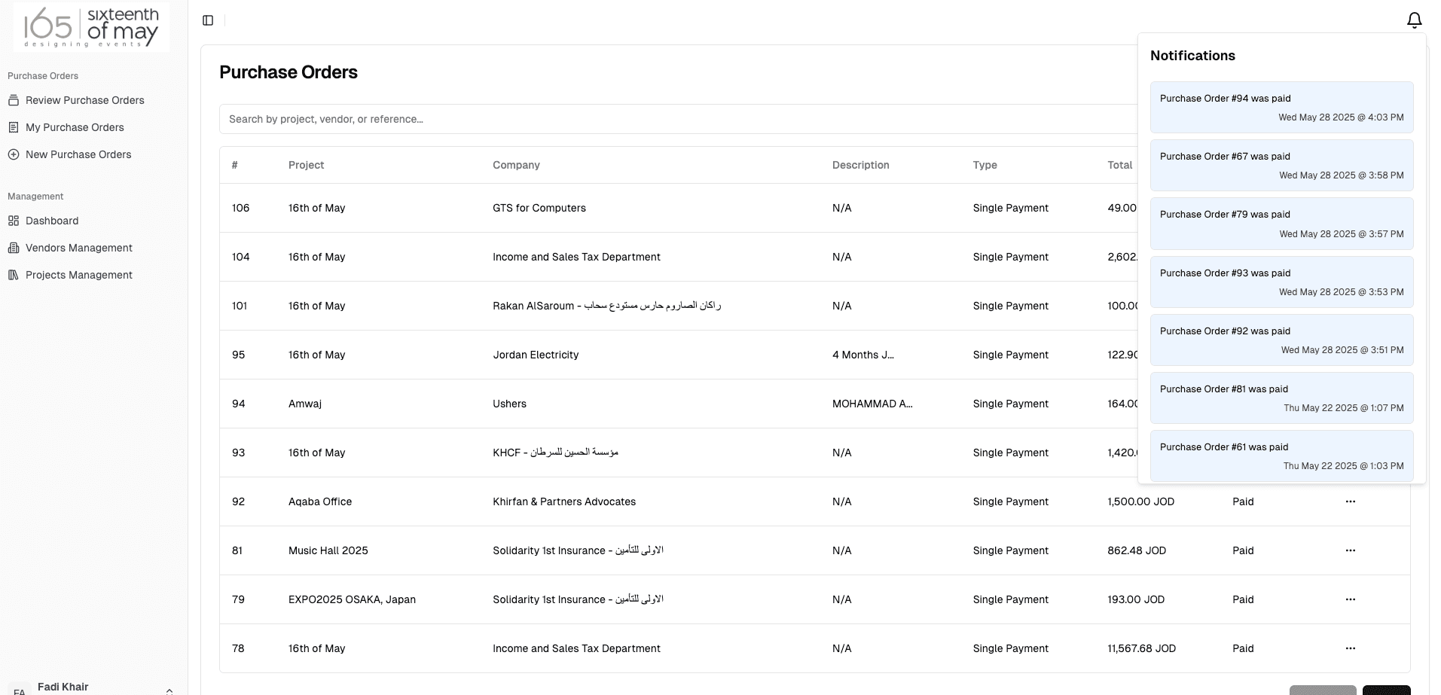Screen dimensions: 1441x695
Task: Open notification Purchase Order #61 was paid
Action: [1281, 456]
